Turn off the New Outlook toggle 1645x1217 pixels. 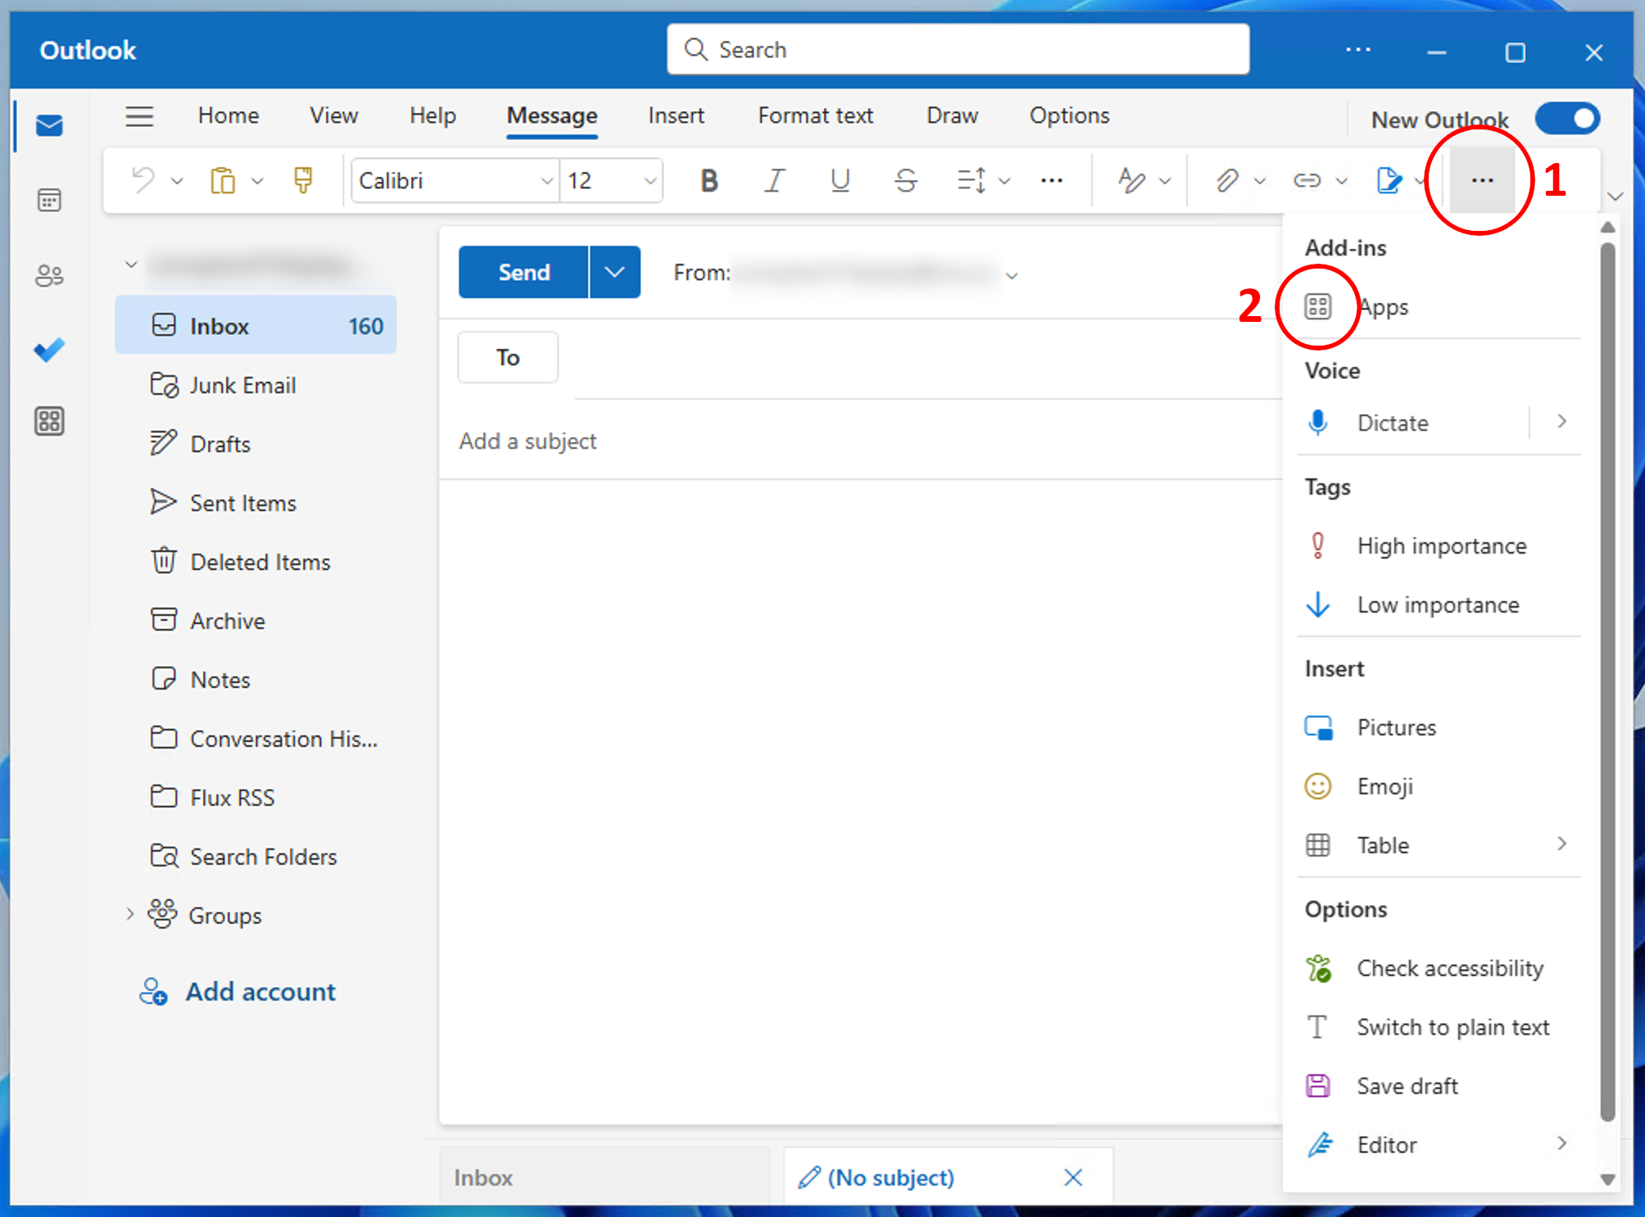1567,119
